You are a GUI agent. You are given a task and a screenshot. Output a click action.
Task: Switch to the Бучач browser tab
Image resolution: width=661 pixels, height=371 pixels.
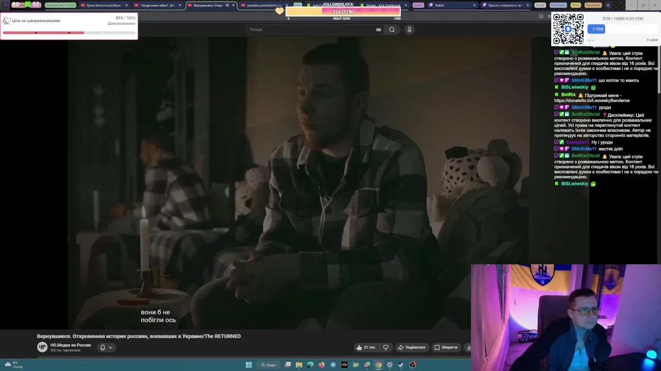coord(104,5)
